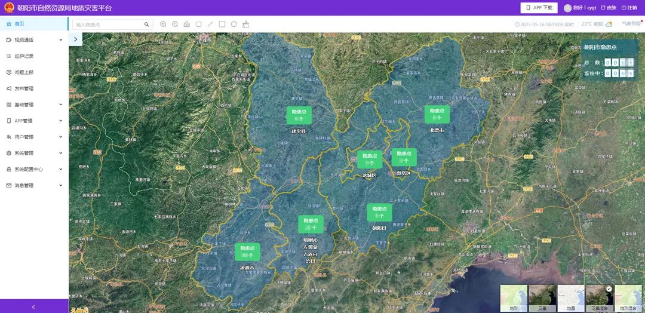The image size is (645, 313).
Task: Expand the 系统管理 submenu arrow
Action: point(61,153)
